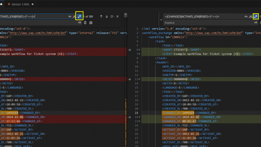Click the workflow id line 3 in right pane
The height and width of the screenshot is (147, 261).
click(168, 37)
